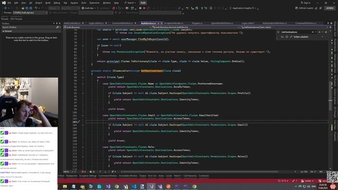This screenshot has width=338, height=190.
Task: Click the vertical editor scrollbar
Action: coord(330,99)
